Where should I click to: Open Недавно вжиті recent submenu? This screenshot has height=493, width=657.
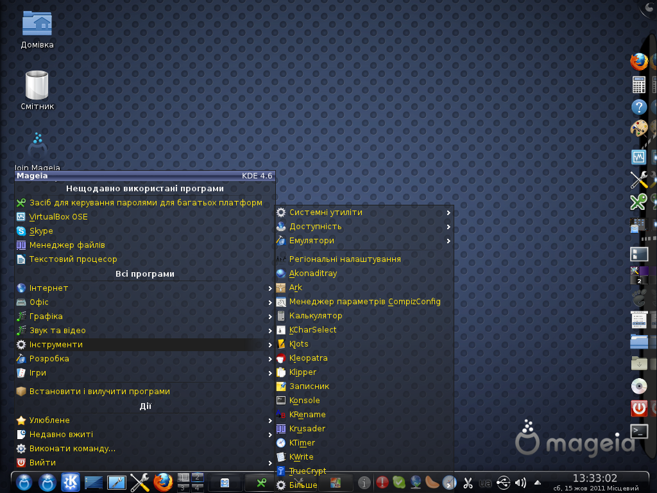click(x=144, y=435)
